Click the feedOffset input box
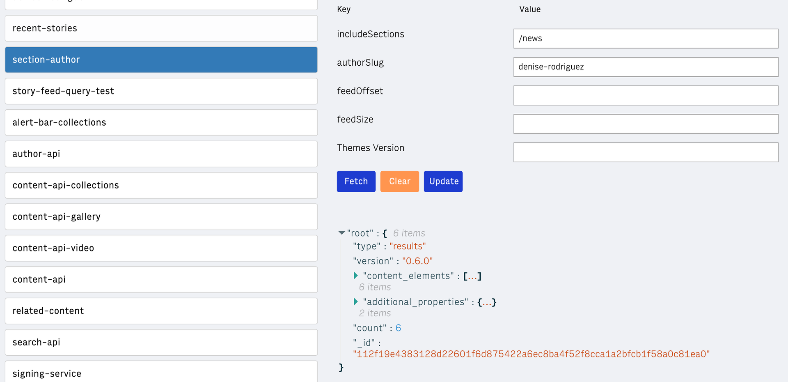788x382 pixels. (646, 95)
